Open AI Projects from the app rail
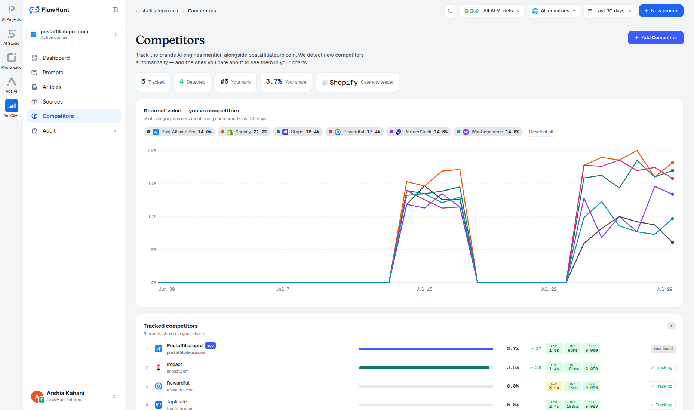 tap(11, 13)
